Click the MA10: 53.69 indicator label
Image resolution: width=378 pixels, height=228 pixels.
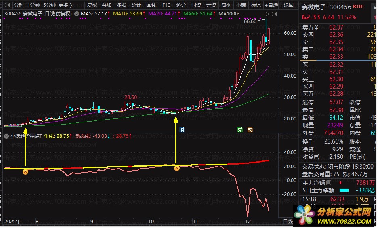pyautogui.click(x=129, y=14)
